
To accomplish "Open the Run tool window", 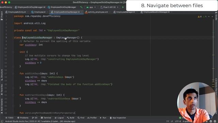I will (103, 118).
